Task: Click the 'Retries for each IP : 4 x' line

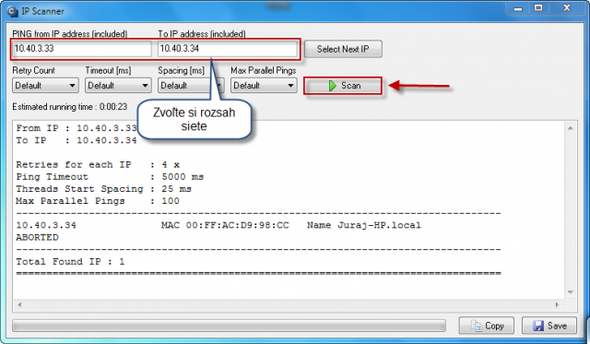Action: (x=98, y=165)
